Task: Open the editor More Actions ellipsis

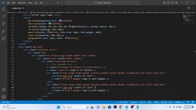Action: tap(192, 8)
